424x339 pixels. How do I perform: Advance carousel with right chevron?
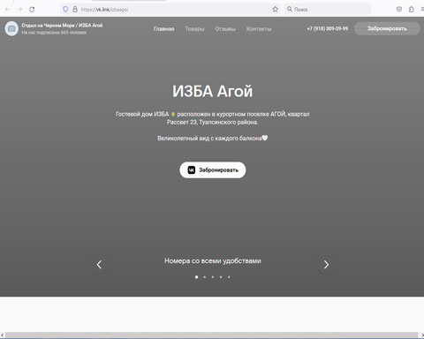point(326,265)
